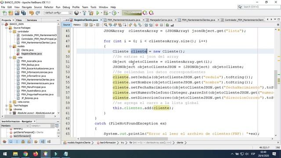Viewport: 281px width, 158px height.
Task: Open Cliente.java in Projects tree
Action: 27,50
